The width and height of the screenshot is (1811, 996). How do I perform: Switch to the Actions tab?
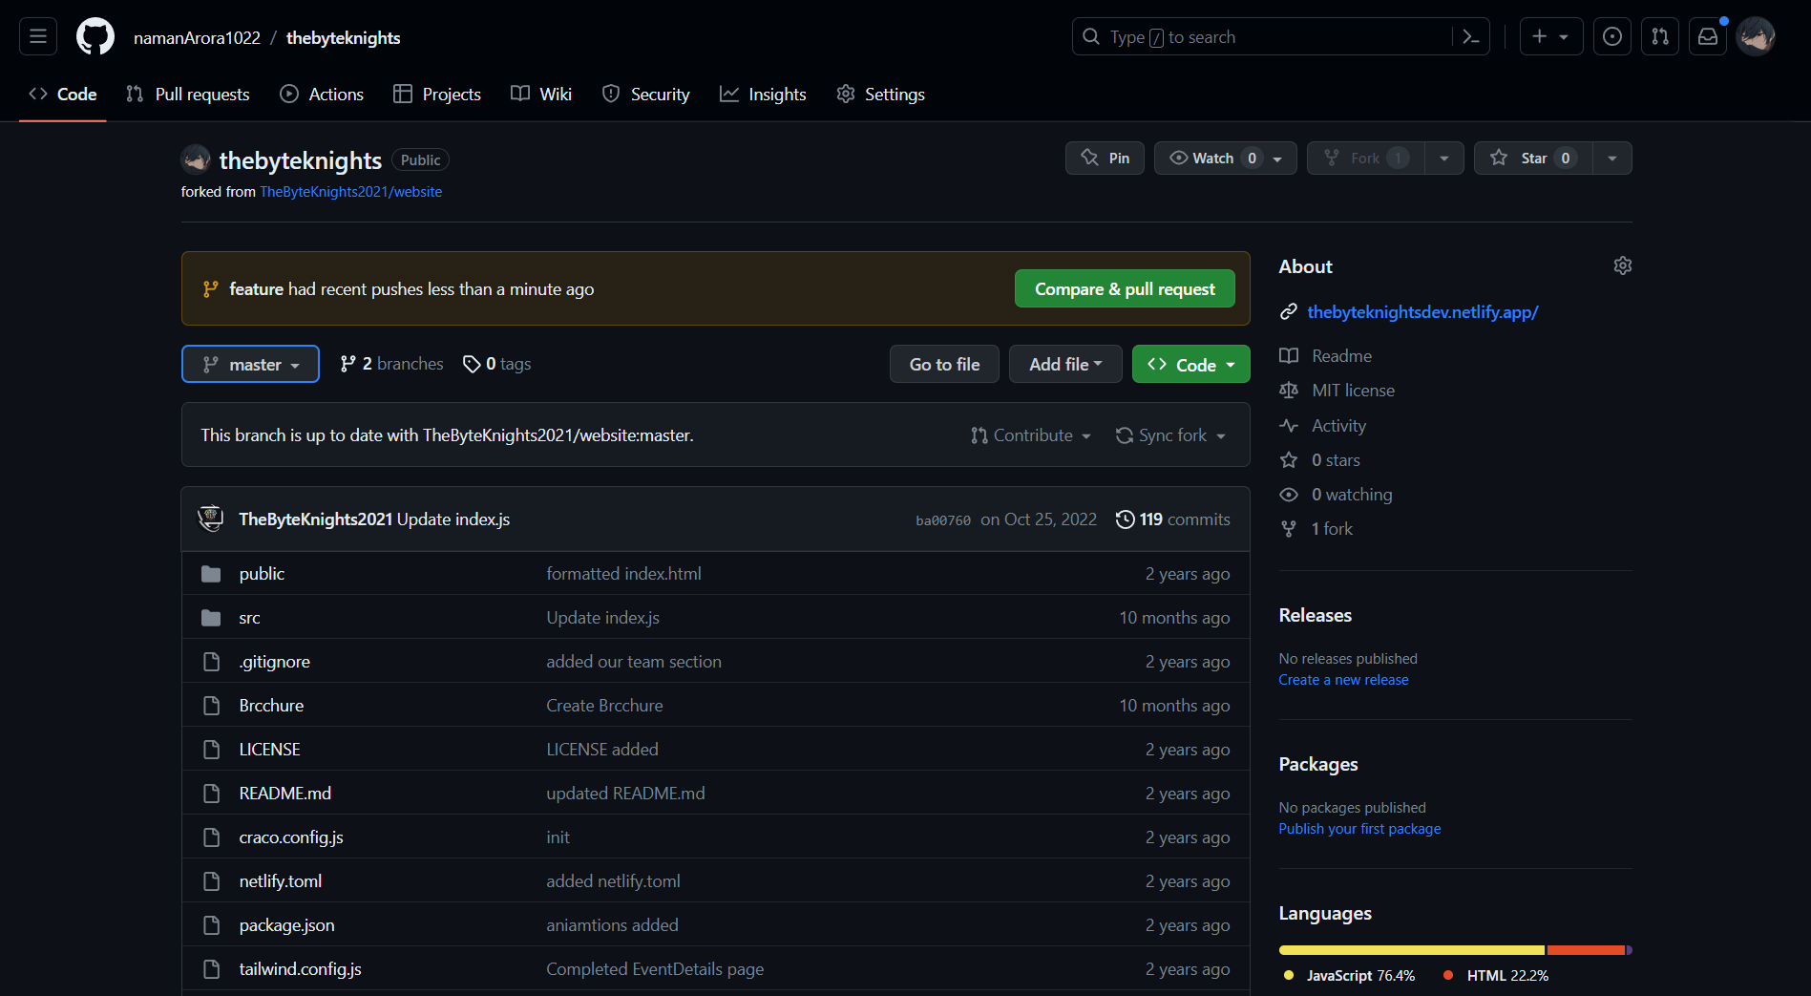click(322, 94)
